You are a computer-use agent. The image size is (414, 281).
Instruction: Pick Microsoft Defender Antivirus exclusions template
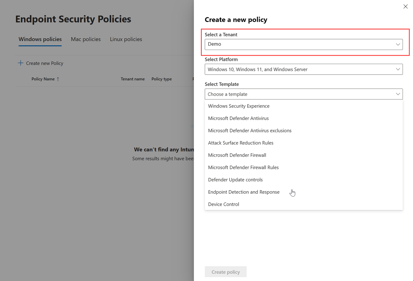point(304,130)
